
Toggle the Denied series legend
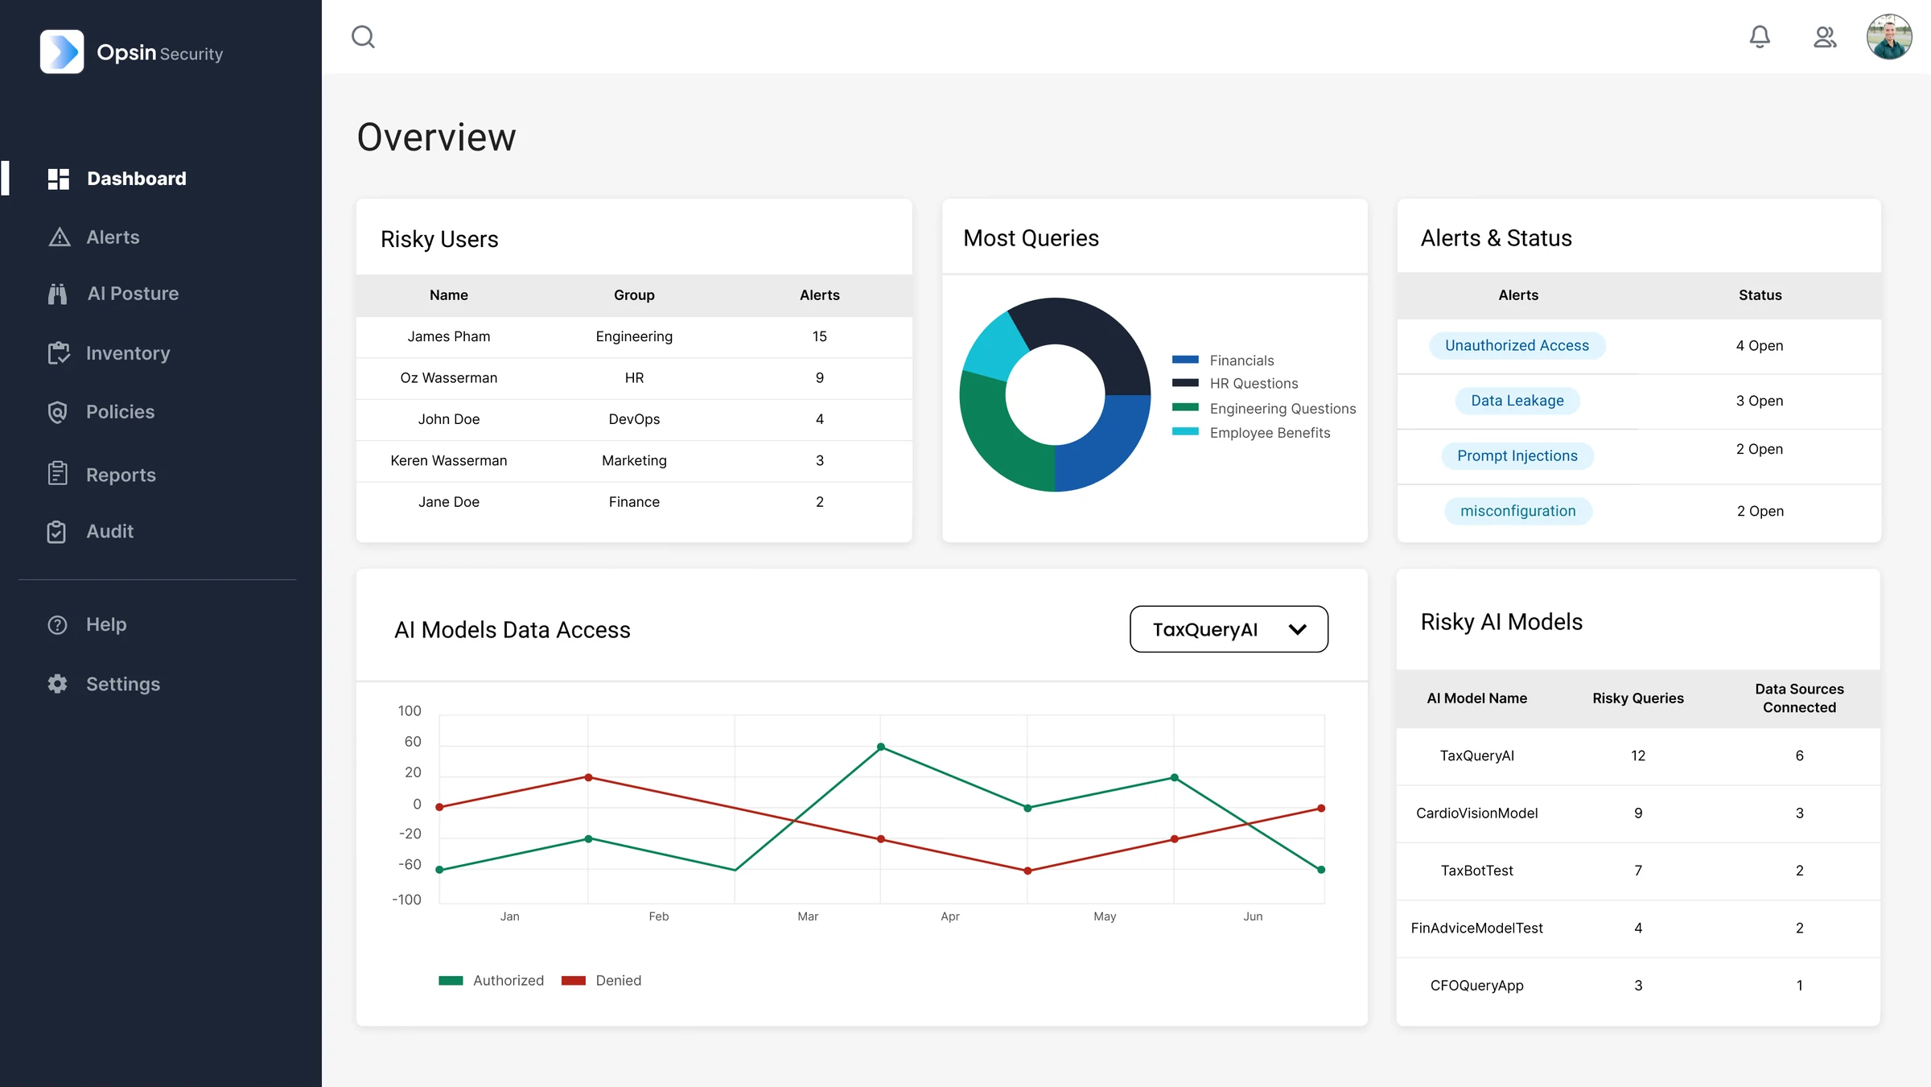[x=601, y=980]
